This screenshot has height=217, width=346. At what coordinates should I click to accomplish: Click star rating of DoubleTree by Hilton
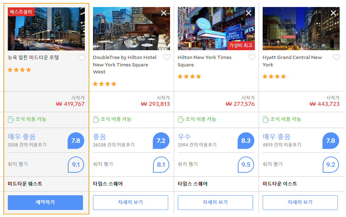[104, 84]
